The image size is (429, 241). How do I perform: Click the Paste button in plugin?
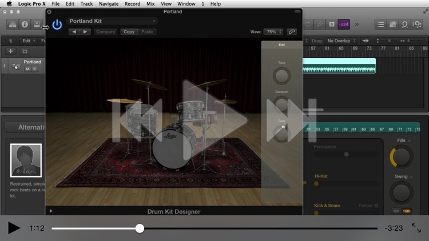pyautogui.click(x=147, y=32)
